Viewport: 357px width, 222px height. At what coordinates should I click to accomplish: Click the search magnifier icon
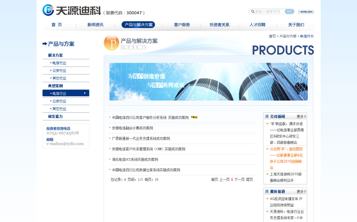point(253,12)
